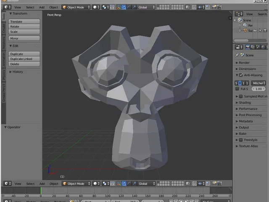Click the Duplicate Linked button

pos(24,59)
